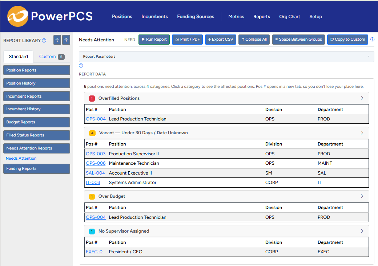The width and height of the screenshot is (378, 266).
Task: Expand Position History group
Action: click(37, 83)
